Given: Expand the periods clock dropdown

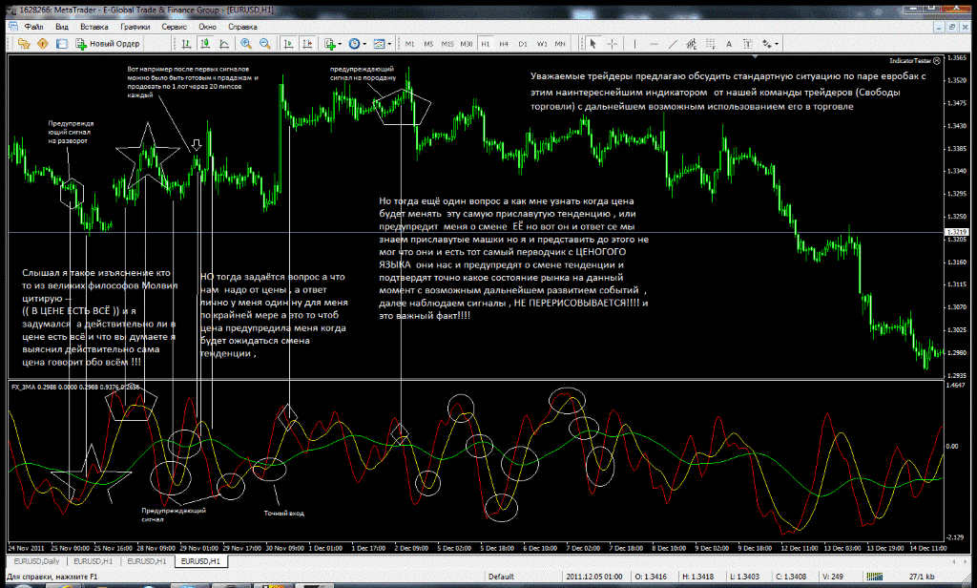Looking at the screenshot, I should pos(360,44).
